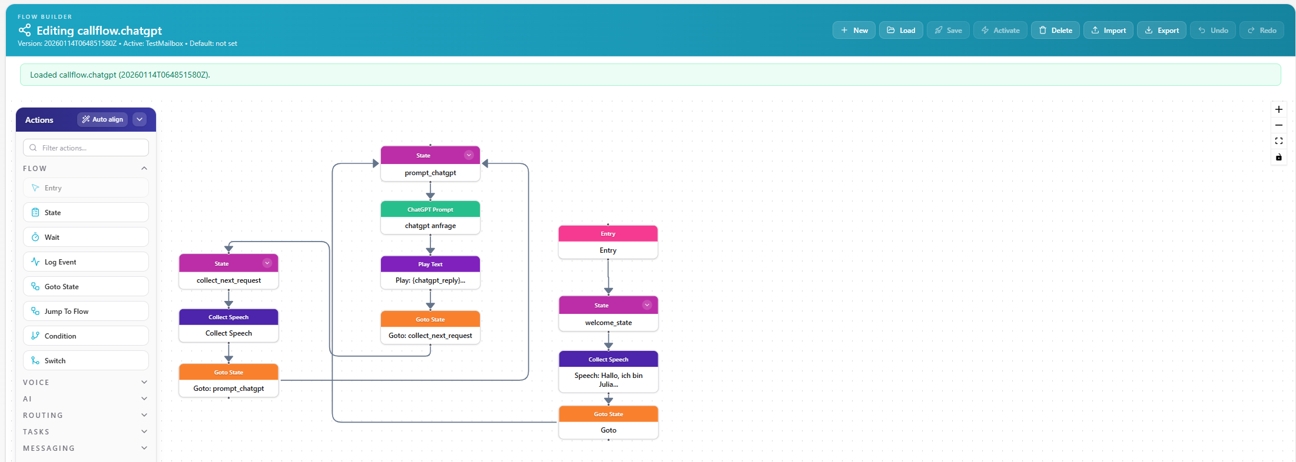Screen dimensions: 1296x462
Task: Select the pink Entry node
Action: [608, 242]
